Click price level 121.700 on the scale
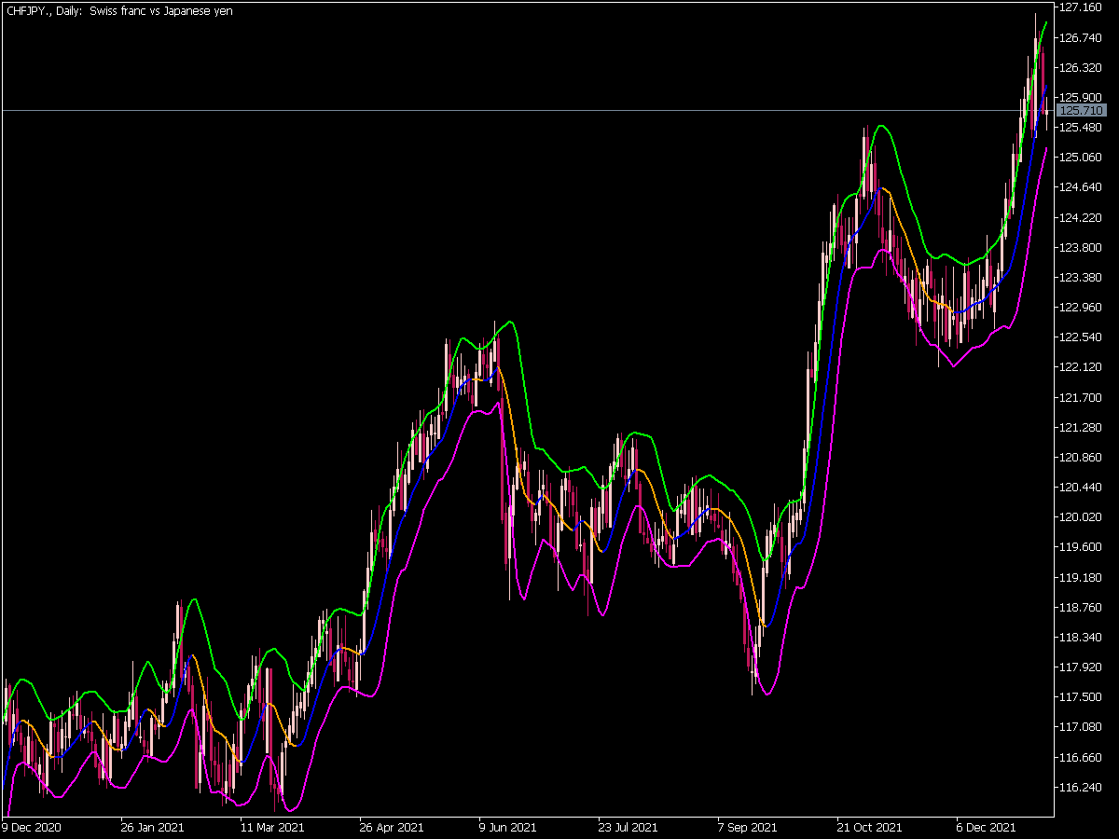Image resolution: width=1119 pixels, height=839 pixels. coord(1082,398)
